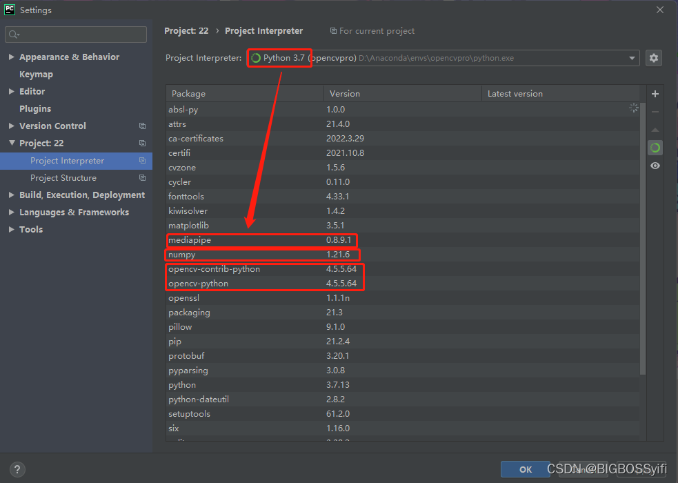678x483 pixels.
Task: Select the opencv-python package row
Action: 403,283
